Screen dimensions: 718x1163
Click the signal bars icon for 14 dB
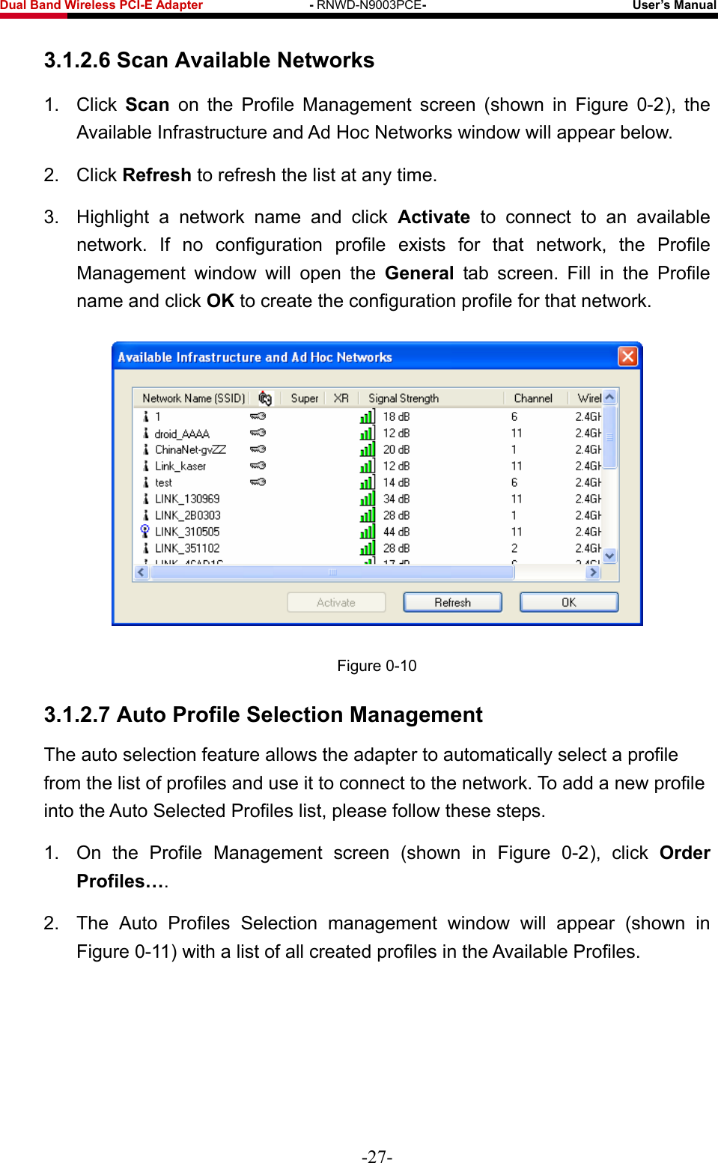pyautogui.click(x=368, y=482)
